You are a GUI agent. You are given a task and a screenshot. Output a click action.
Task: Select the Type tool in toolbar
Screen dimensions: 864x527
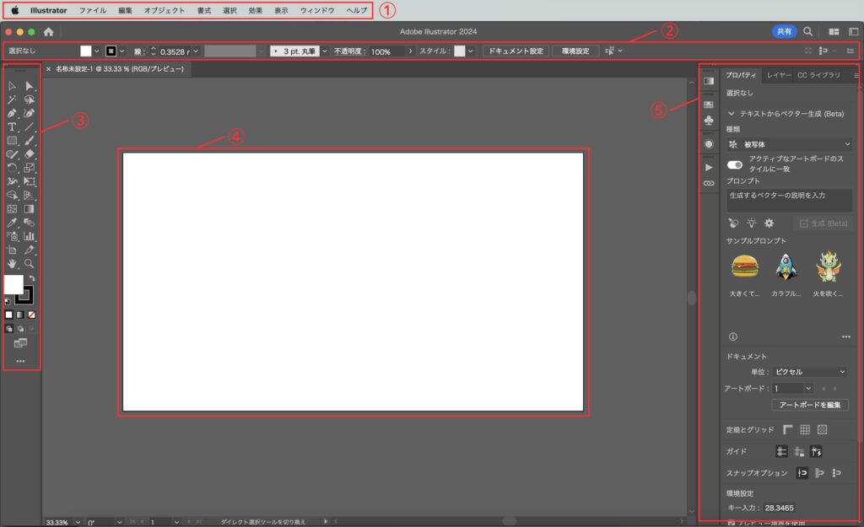click(12, 126)
